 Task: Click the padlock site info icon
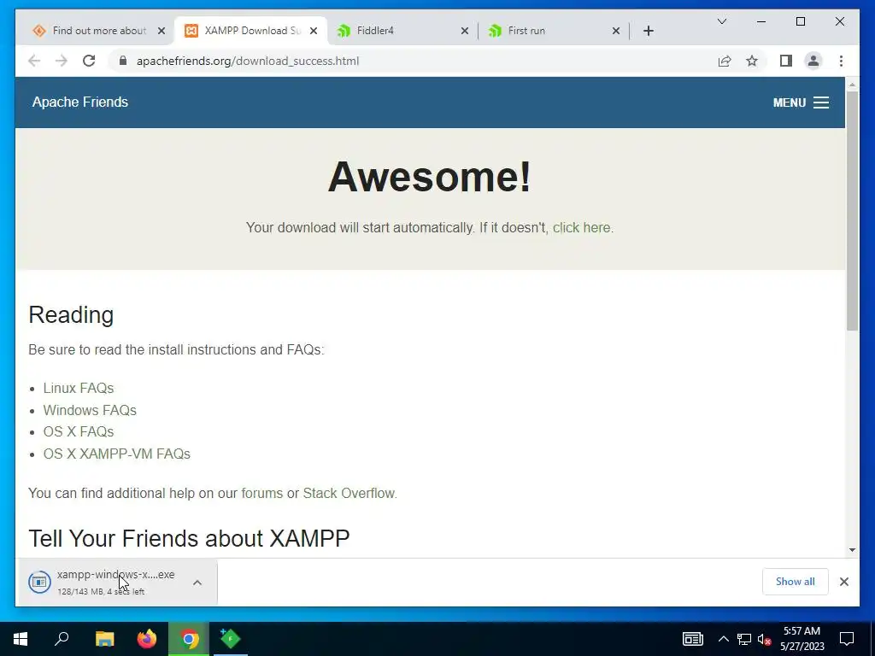click(x=123, y=61)
